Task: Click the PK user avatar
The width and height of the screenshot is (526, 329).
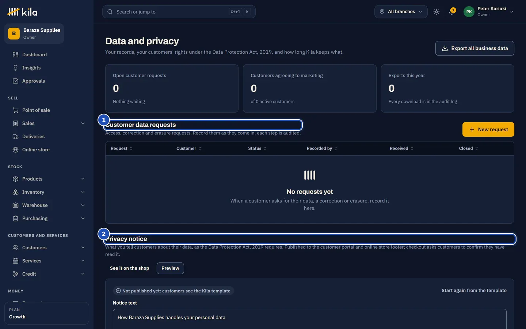Action: (469, 12)
